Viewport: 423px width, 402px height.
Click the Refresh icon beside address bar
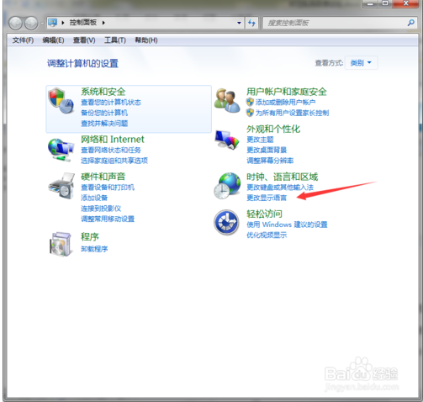point(251,23)
